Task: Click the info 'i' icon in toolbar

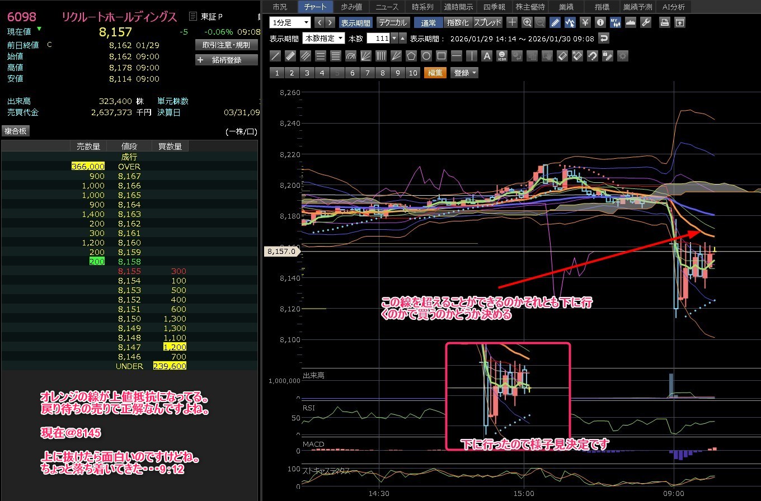Action: [x=600, y=22]
